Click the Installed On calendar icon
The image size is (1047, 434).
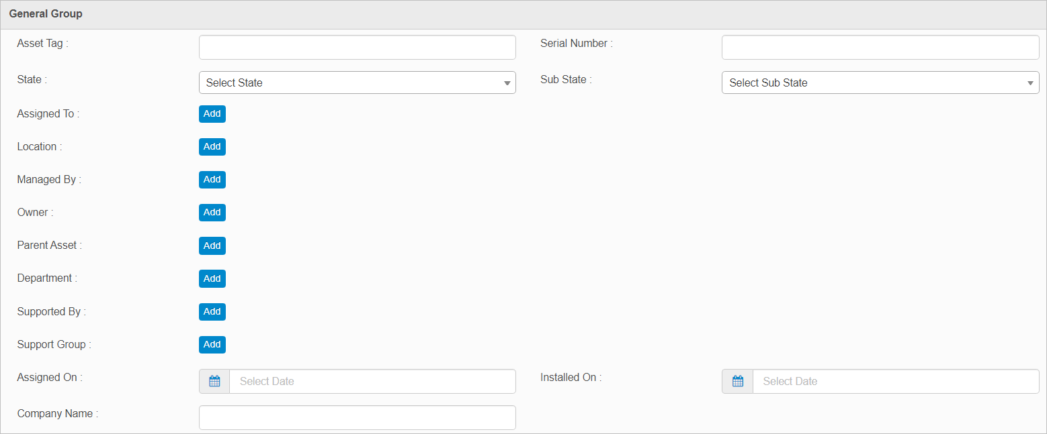[x=737, y=381]
